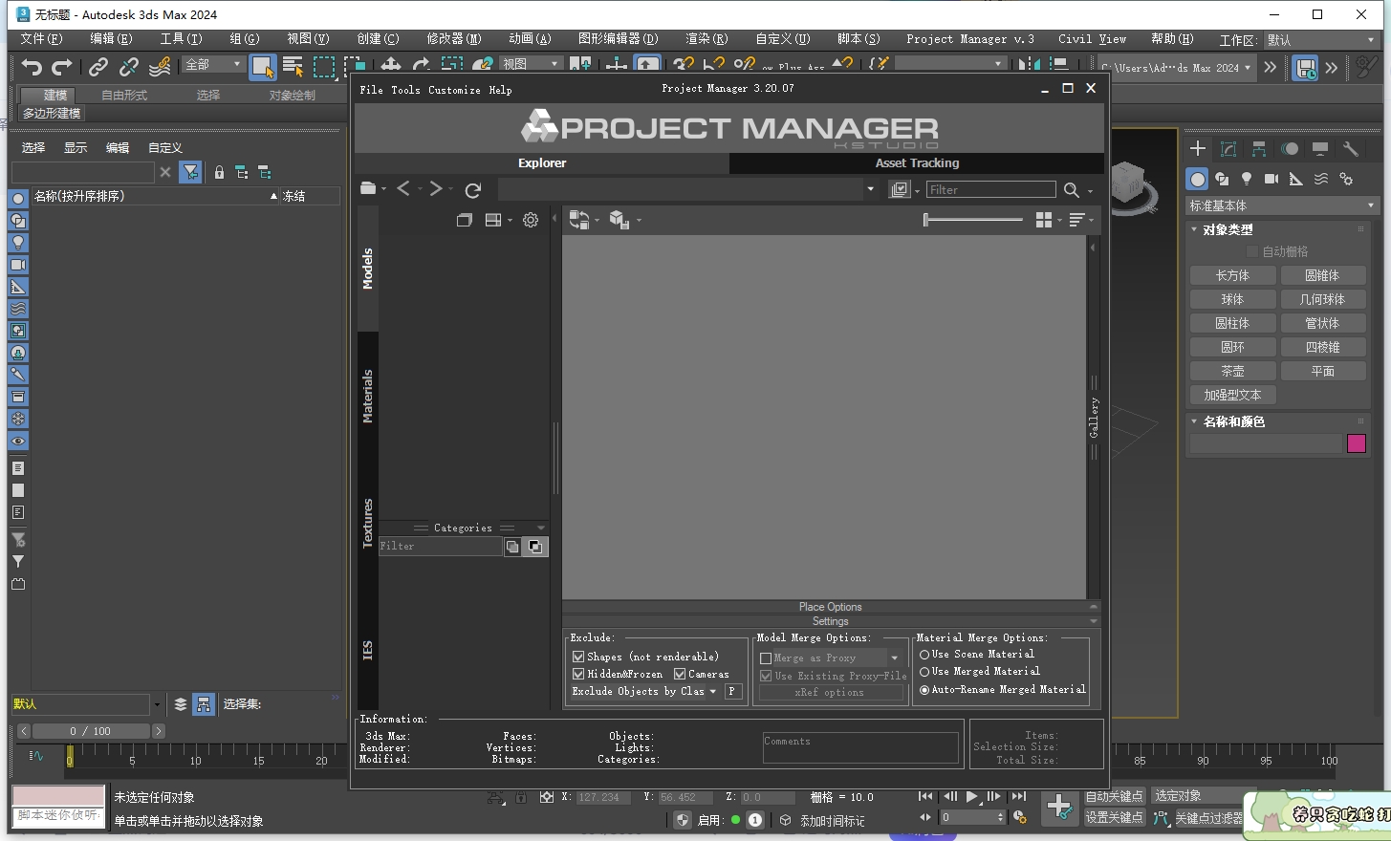The image size is (1391, 841).
Task: Click the search magnifier in Project Manager
Action: click(1072, 190)
